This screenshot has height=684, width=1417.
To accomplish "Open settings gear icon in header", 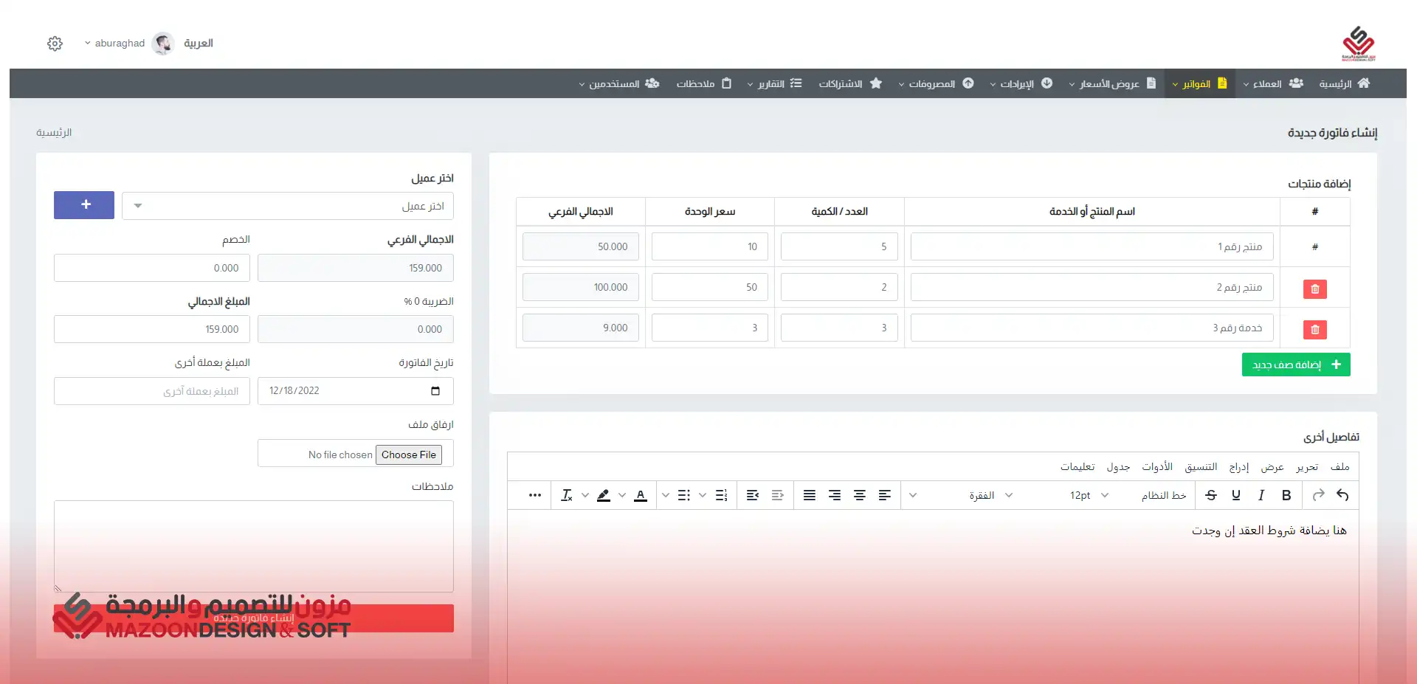I will [55, 44].
